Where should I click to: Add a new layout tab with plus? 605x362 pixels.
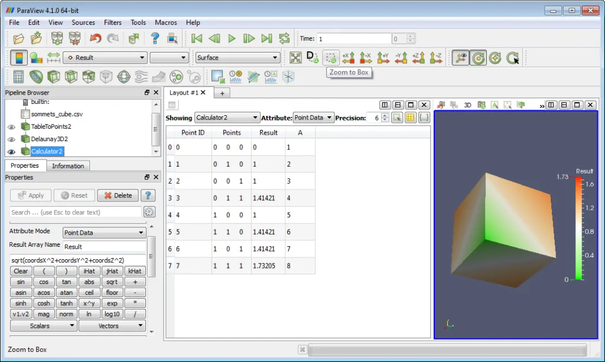(x=222, y=93)
